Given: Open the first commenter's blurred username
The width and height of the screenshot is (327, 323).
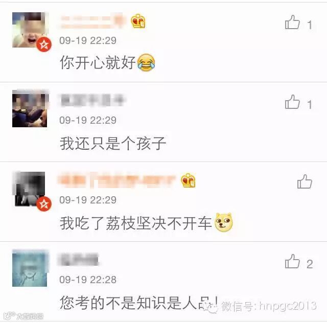Looking at the screenshot, I should coord(93,21).
